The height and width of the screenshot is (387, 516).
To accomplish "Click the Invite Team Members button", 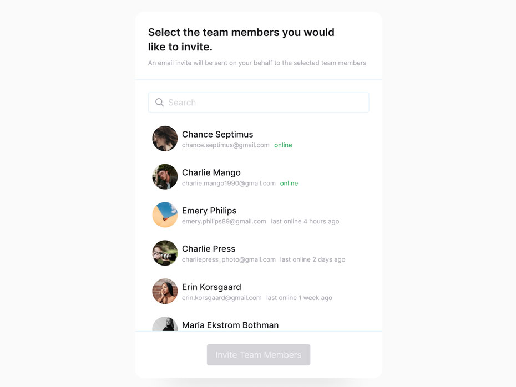I will click(258, 354).
